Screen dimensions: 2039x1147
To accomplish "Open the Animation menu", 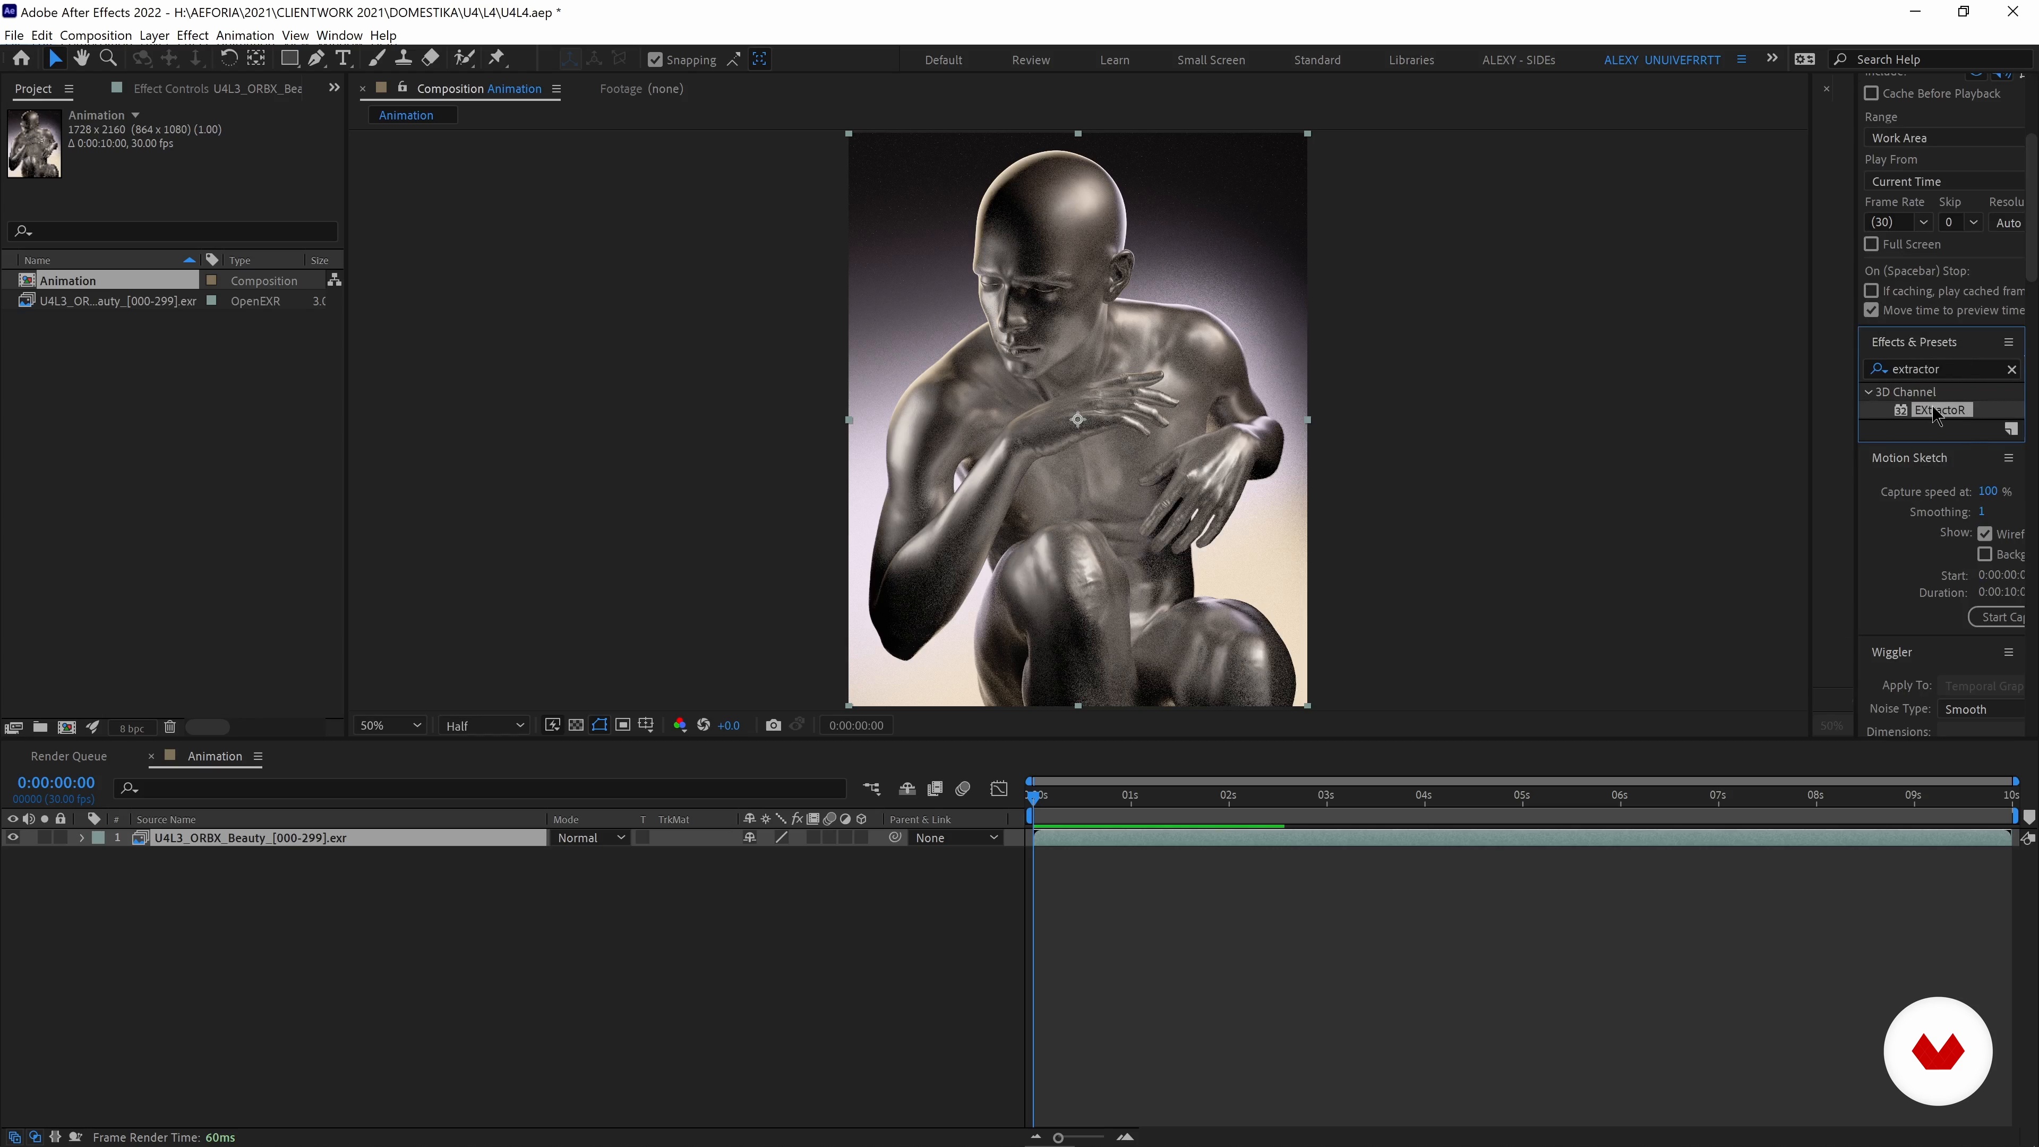I will pos(245,36).
